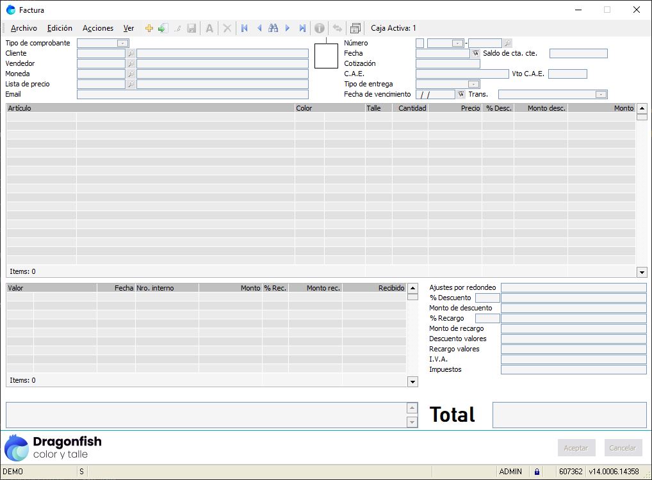The image size is (652, 480).
Task: Click the floppy disk Save icon
Action: [192, 28]
